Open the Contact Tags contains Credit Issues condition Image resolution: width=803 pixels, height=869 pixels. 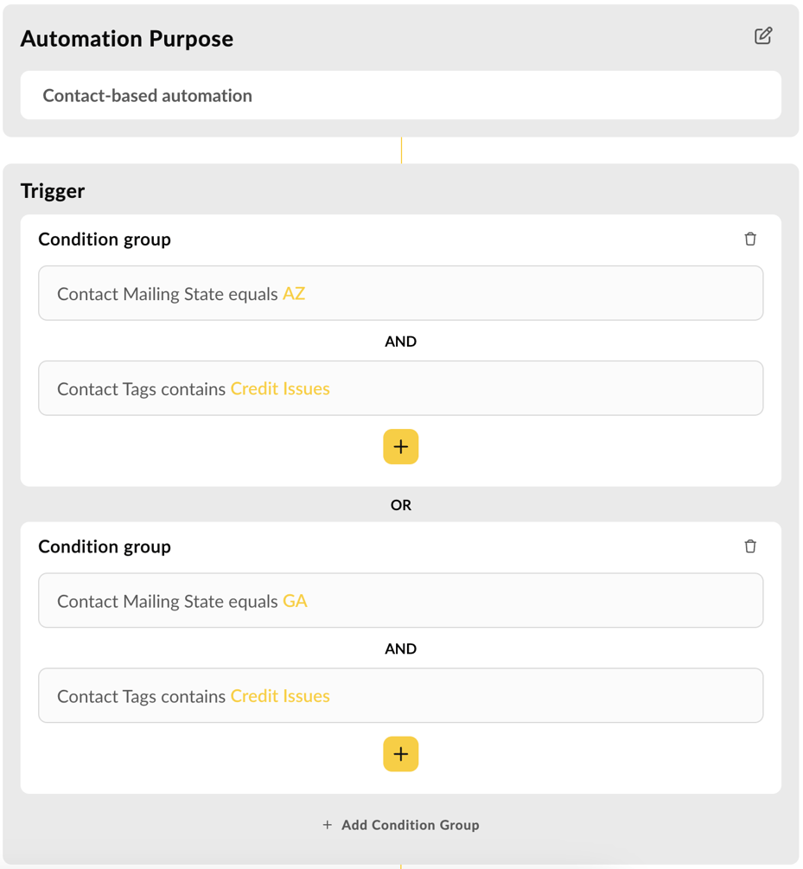pyautogui.click(x=400, y=388)
